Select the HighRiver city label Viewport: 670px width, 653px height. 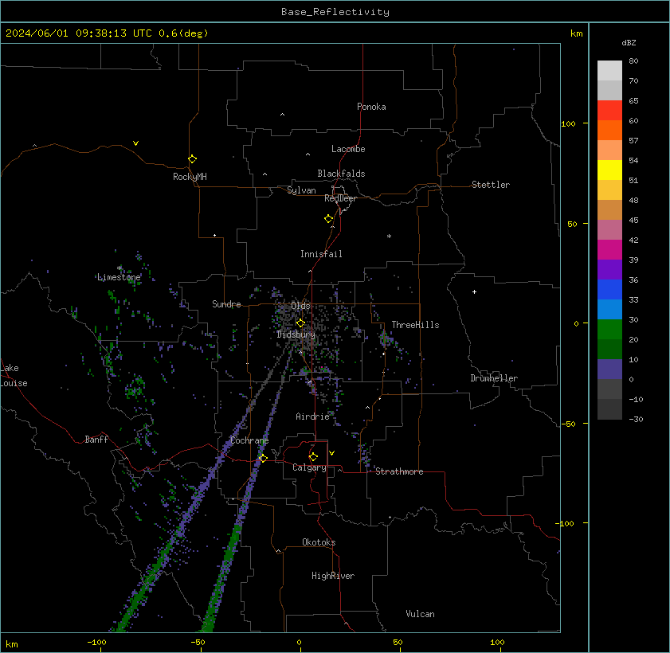[333, 576]
